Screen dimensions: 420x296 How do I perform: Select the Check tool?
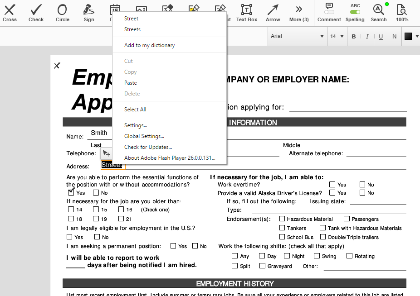(x=36, y=13)
